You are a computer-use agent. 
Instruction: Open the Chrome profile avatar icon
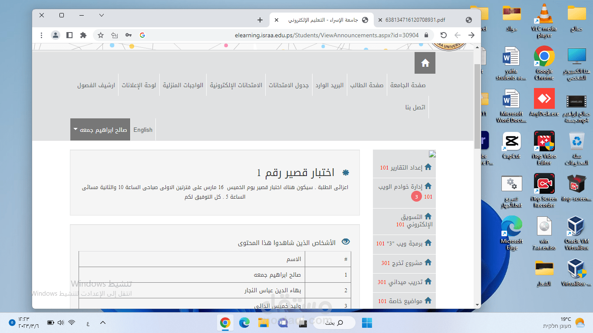click(55, 35)
